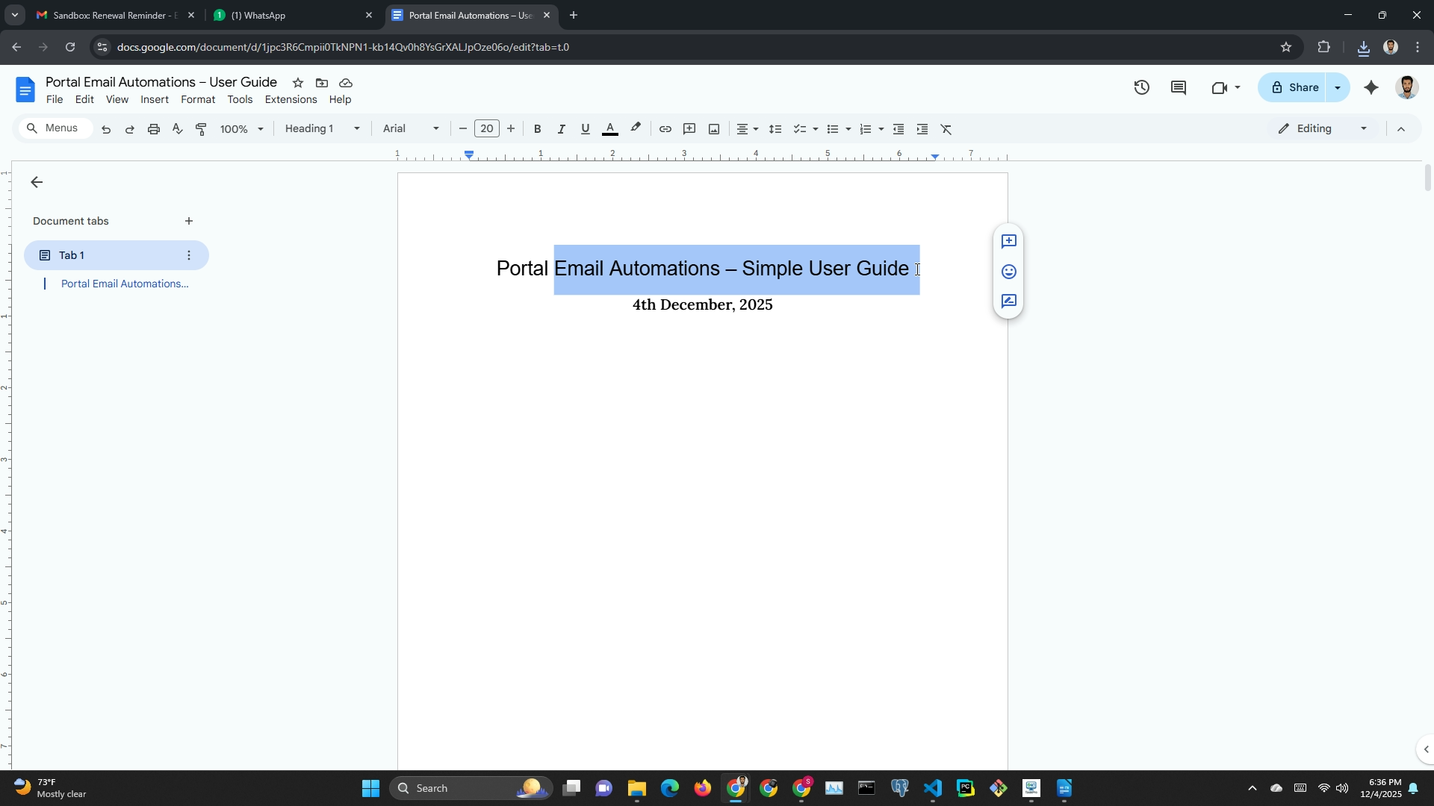
Task: Open the text color picker
Action: (610, 129)
